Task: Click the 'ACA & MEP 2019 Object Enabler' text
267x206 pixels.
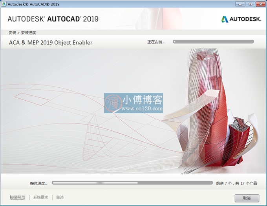Action: [x=51, y=42]
